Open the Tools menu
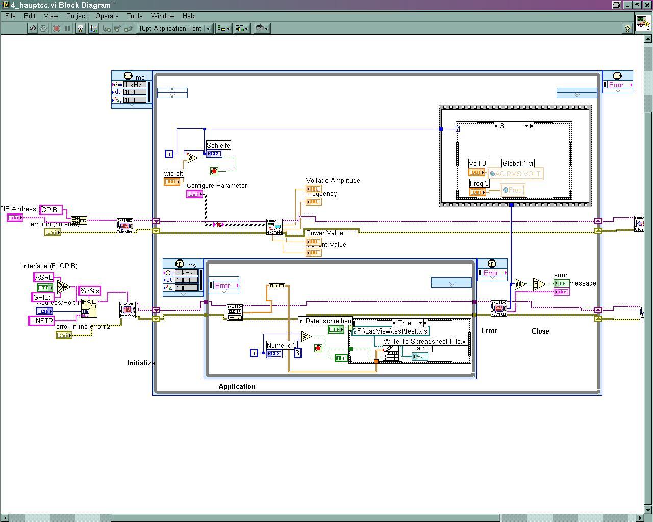 click(x=135, y=16)
